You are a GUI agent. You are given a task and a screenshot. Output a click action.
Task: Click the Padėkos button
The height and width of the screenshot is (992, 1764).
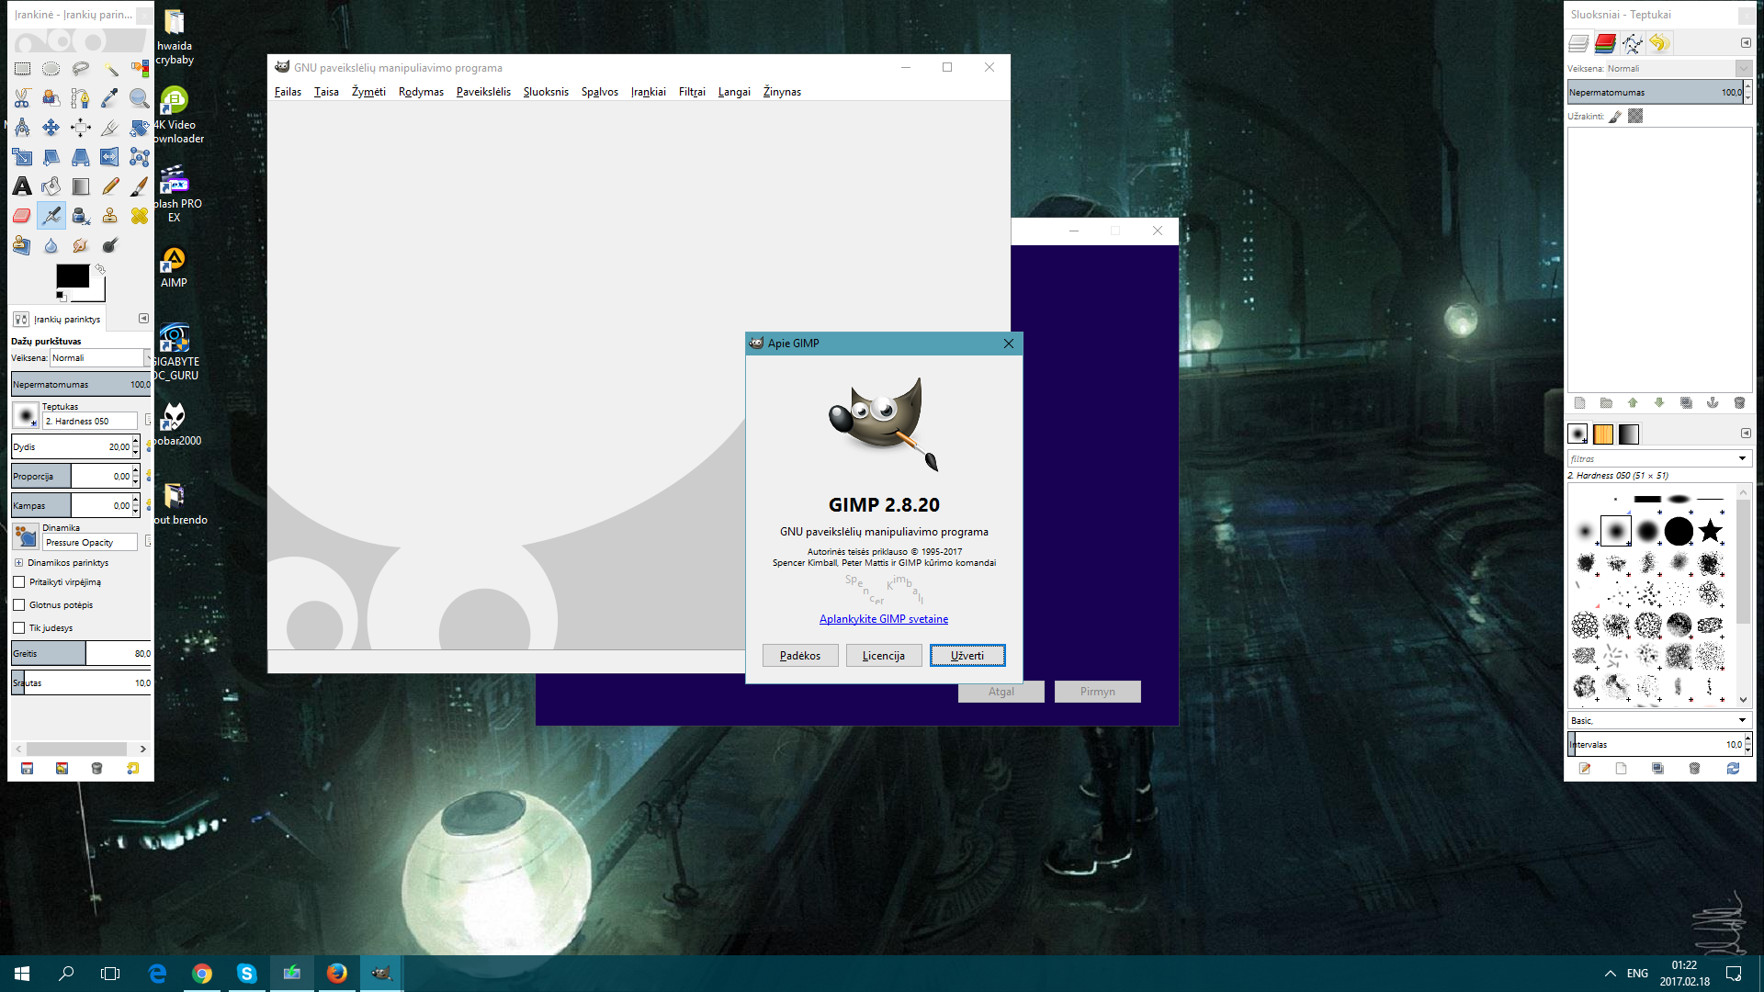point(800,656)
